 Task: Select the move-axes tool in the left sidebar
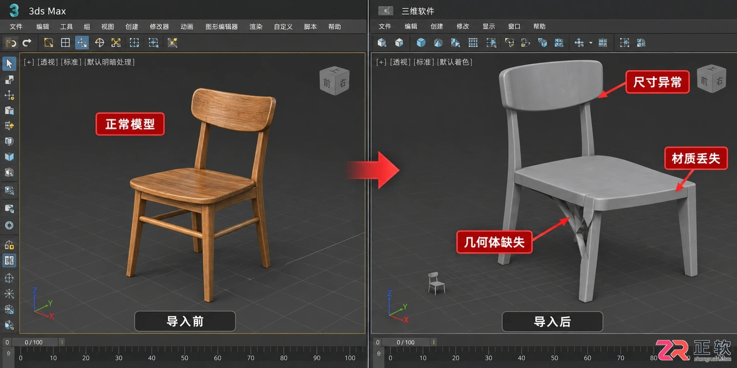pos(9,95)
